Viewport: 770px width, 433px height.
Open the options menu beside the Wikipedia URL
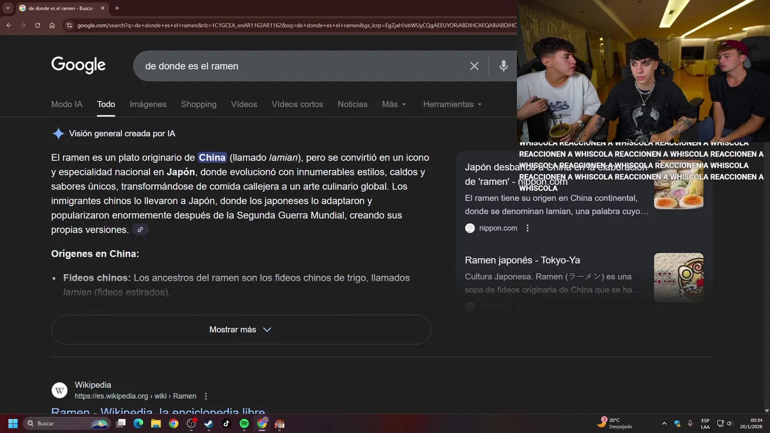(206, 396)
